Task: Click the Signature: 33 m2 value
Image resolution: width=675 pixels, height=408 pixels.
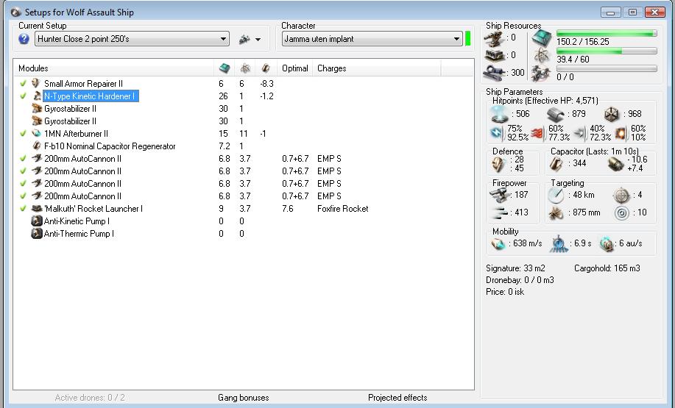Action: tap(515, 268)
